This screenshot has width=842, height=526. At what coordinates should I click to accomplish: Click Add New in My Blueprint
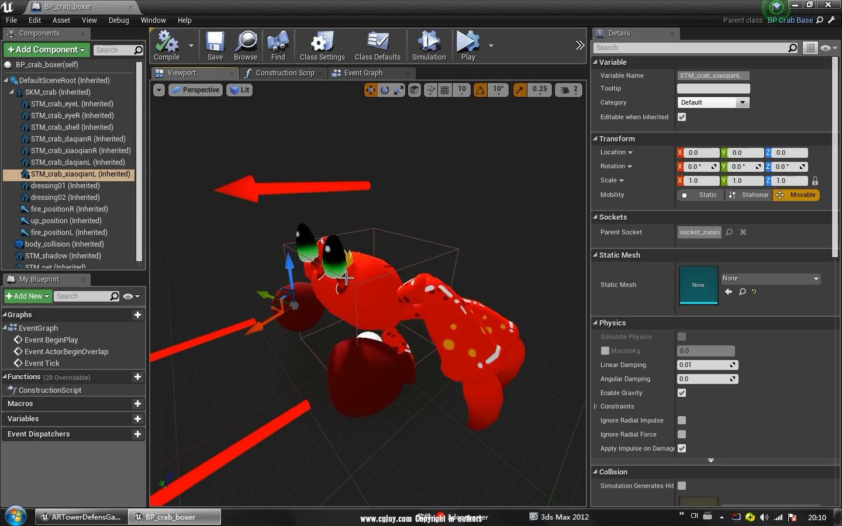(27, 296)
